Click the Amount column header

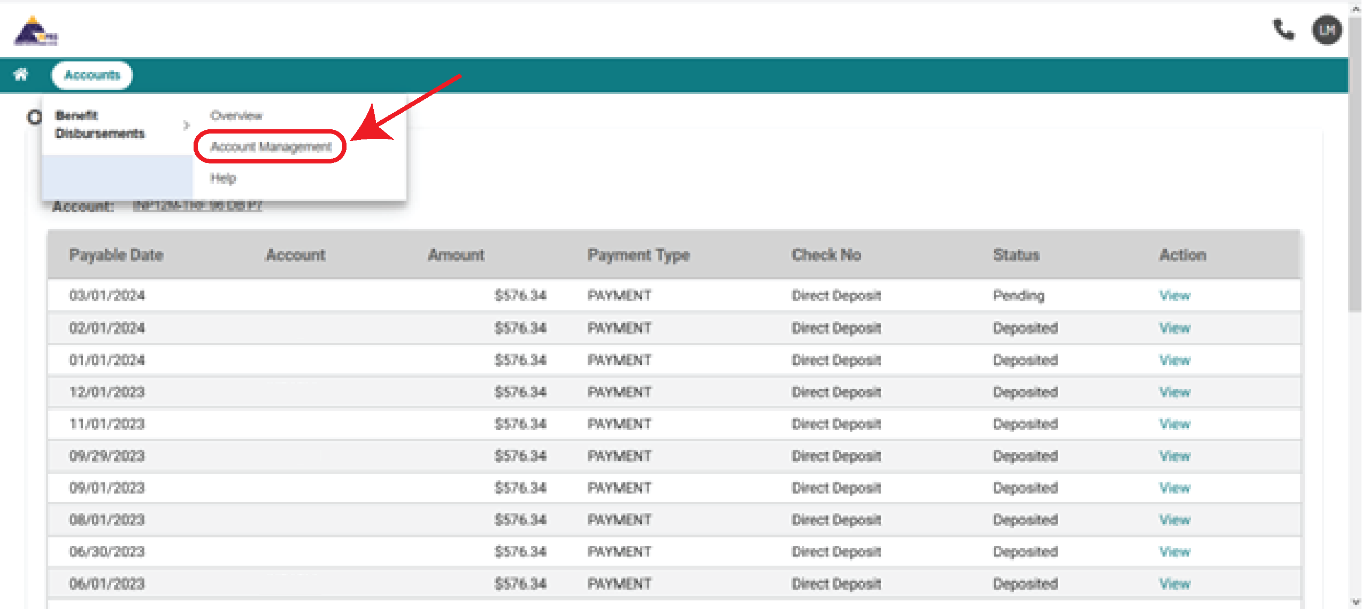(456, 255)
